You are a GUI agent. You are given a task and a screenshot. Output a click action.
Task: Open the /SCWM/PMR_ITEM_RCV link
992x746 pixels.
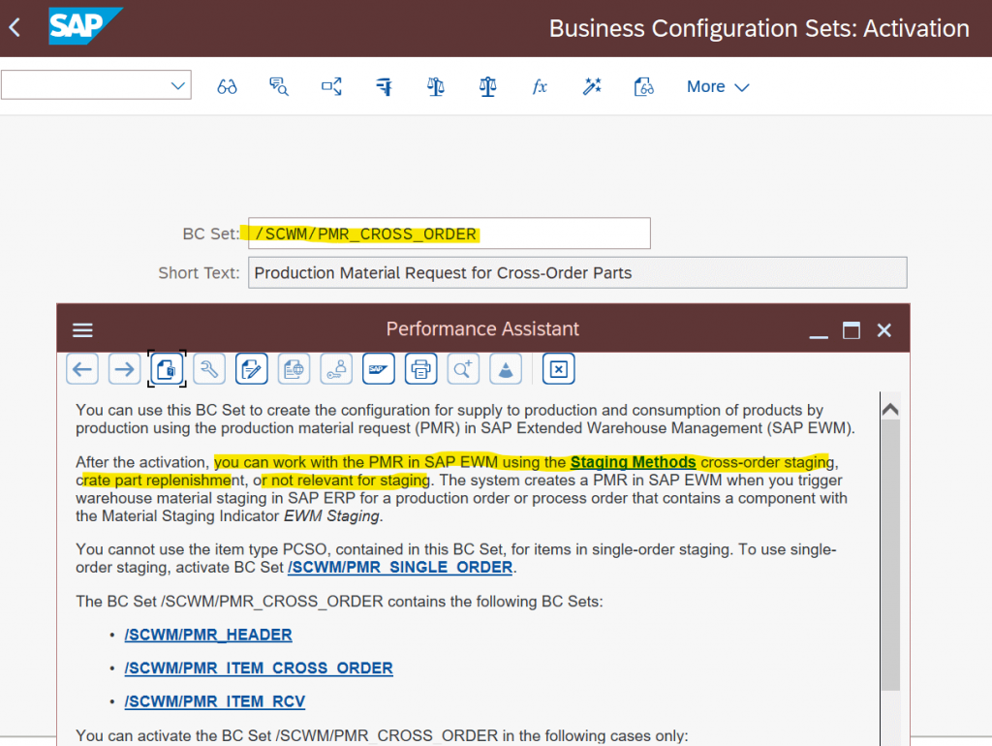tap(214, 702)
